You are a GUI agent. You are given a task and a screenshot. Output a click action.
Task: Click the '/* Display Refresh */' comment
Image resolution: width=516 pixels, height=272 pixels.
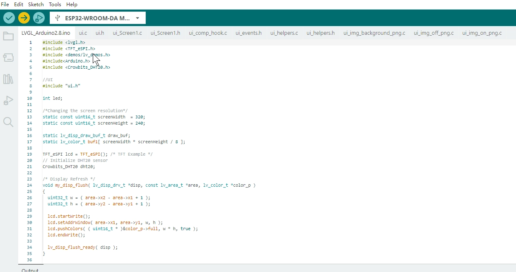pos(69,179)
